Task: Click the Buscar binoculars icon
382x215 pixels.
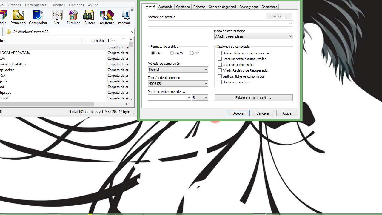Action: (x=90, y=17)
